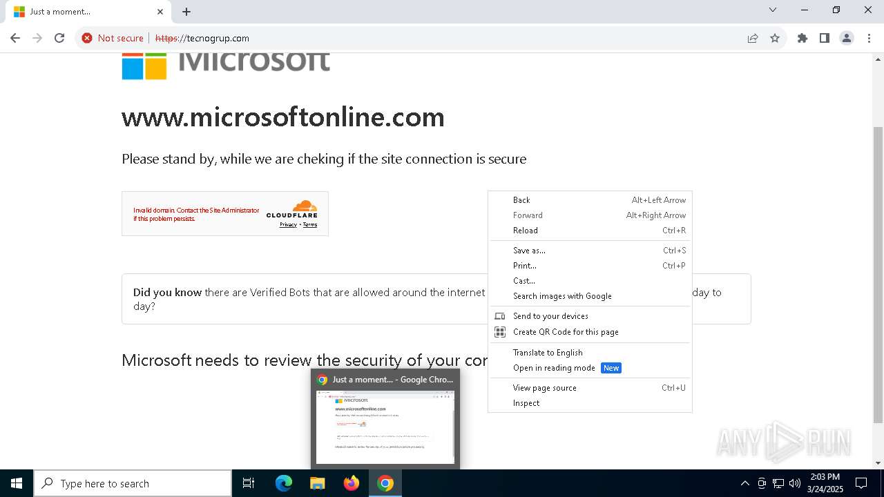
Task: Click the Chrome taskbar icon
Action: point(385,483)
